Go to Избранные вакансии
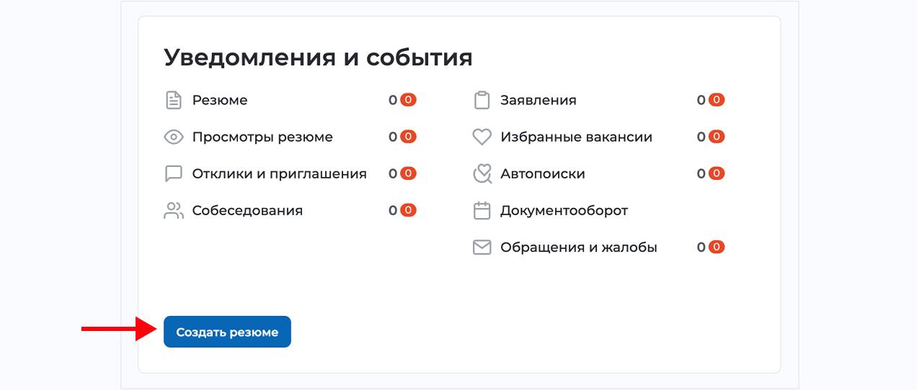The height and width of the screenshot is (390, 917). coord(576,137)
